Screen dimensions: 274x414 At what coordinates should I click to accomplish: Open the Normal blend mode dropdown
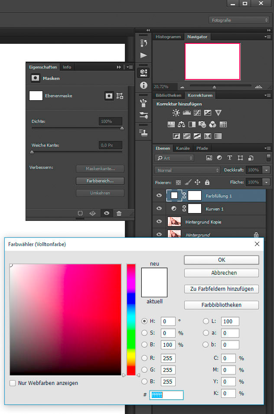click(187, 170)
